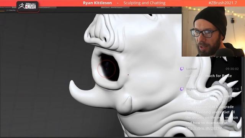245x138 pixels.
Task: Click the Nightbot username in chat
Action: coord(192,89)
